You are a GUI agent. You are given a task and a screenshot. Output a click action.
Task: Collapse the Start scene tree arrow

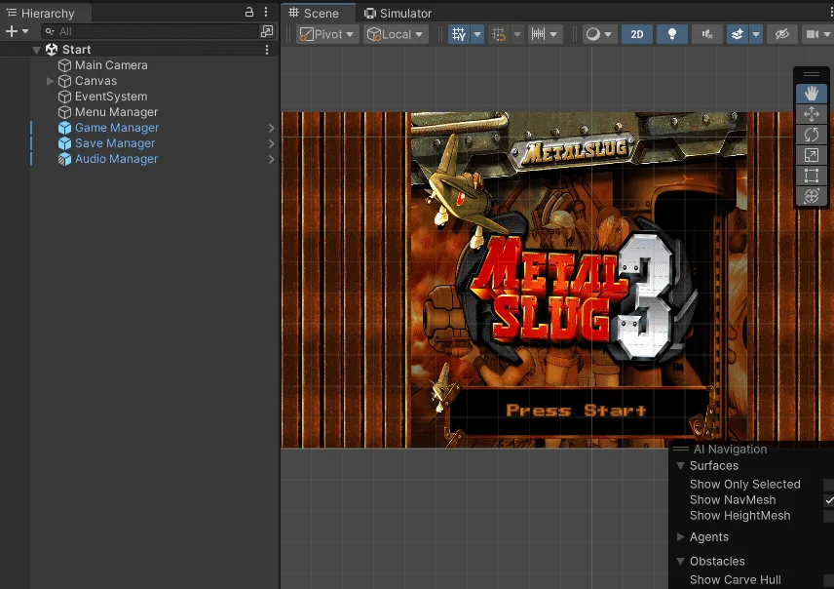point(36,50)
